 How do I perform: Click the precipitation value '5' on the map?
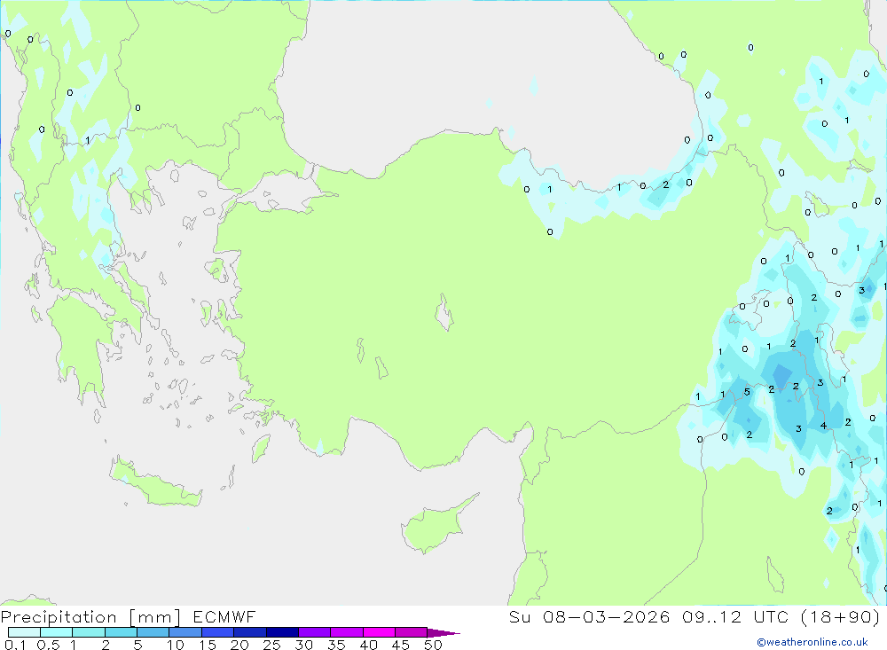pyautogui.click(x=747, y=392)
